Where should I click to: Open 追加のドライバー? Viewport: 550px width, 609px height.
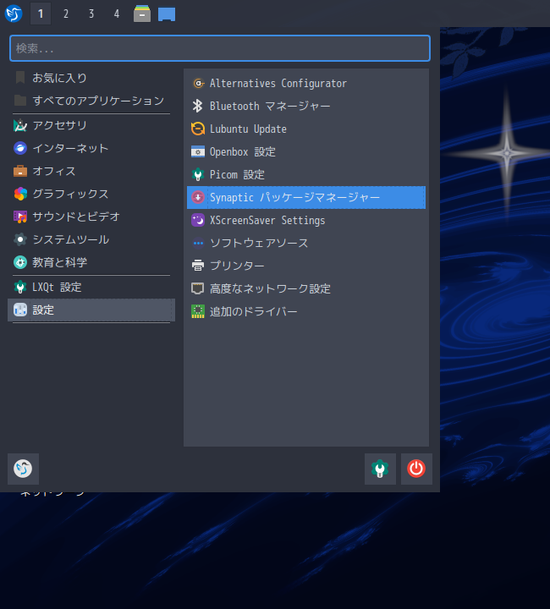[x=306, y=311]
